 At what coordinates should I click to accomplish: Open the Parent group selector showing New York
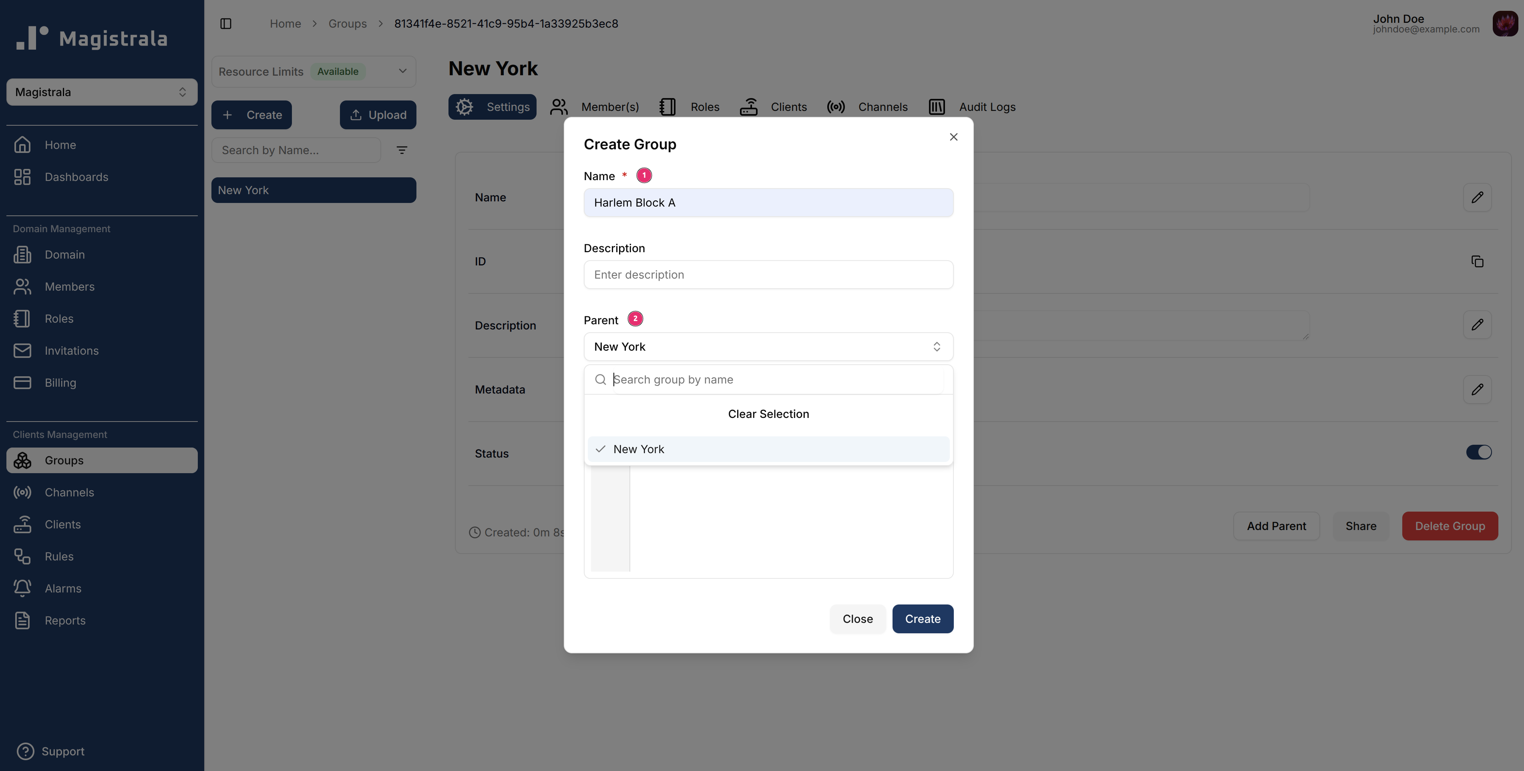point(767,347)
